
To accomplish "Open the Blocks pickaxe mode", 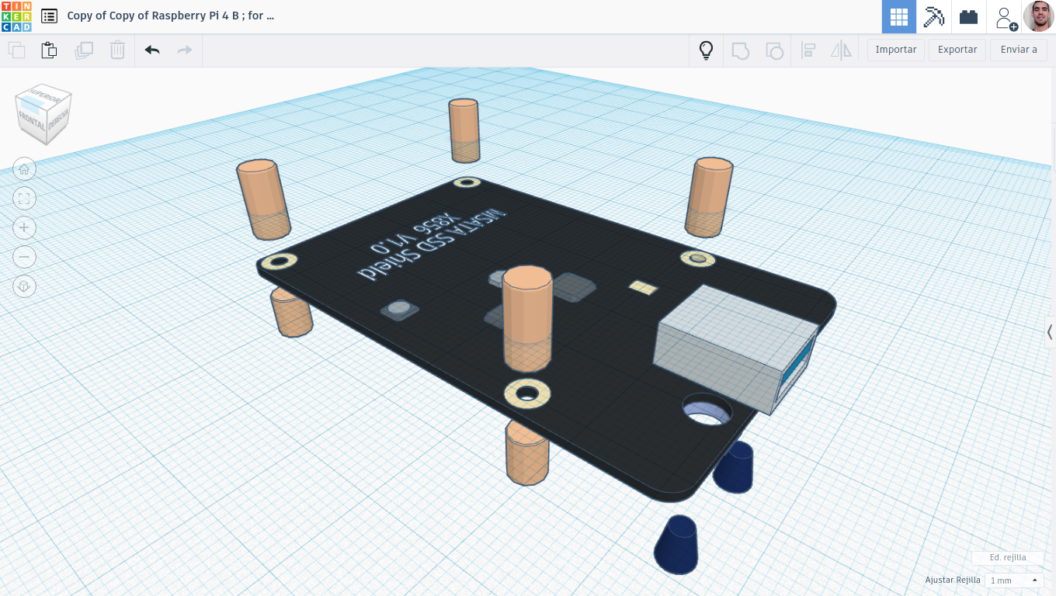I will [x=933, y=16].
